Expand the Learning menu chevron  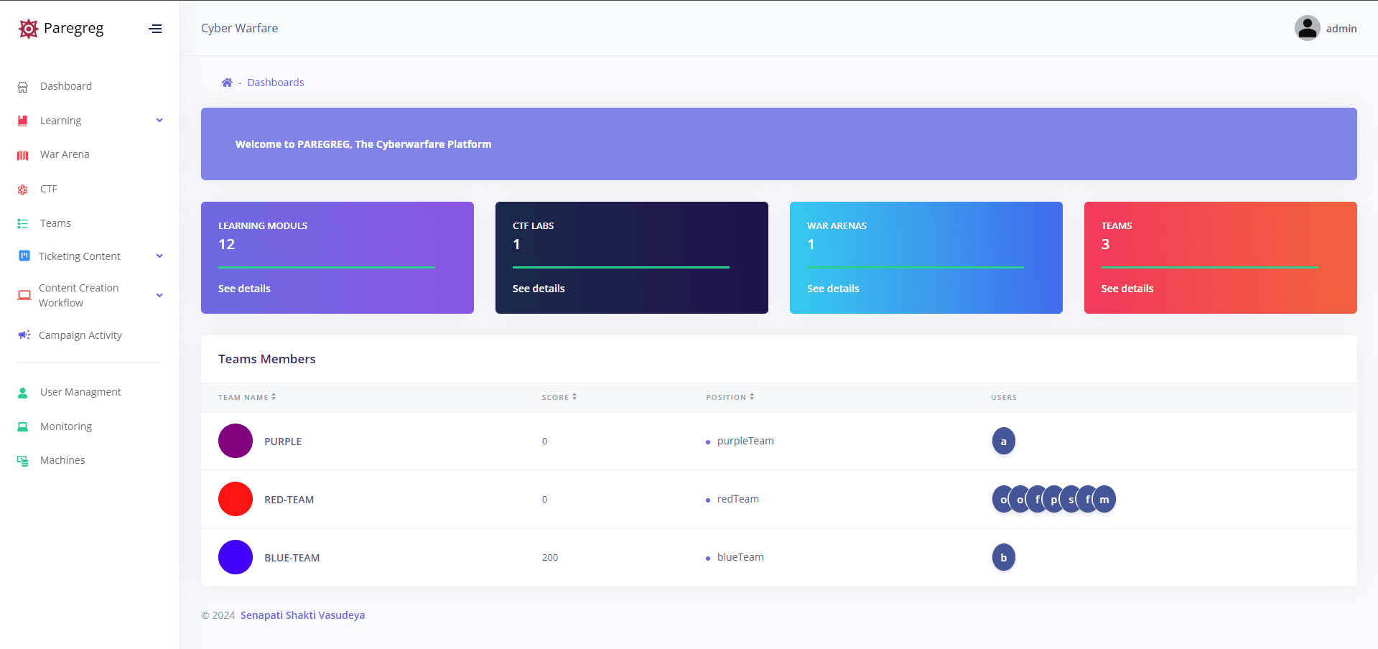coord(159,121)
